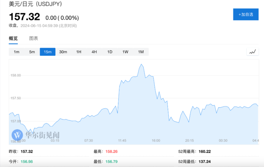
Task: Click the 华尔街见闻 watermark logo
Action: tap(36, 135)
